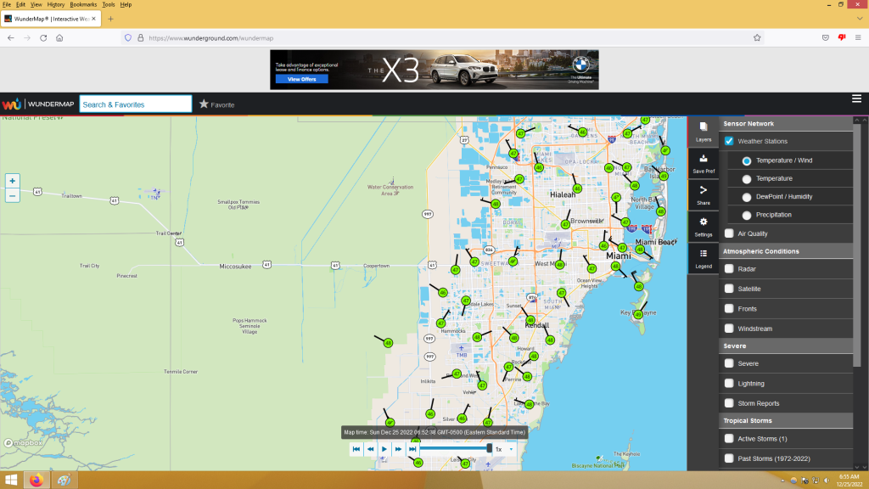
Task: Add location with Favorite star
Action: 216,104
